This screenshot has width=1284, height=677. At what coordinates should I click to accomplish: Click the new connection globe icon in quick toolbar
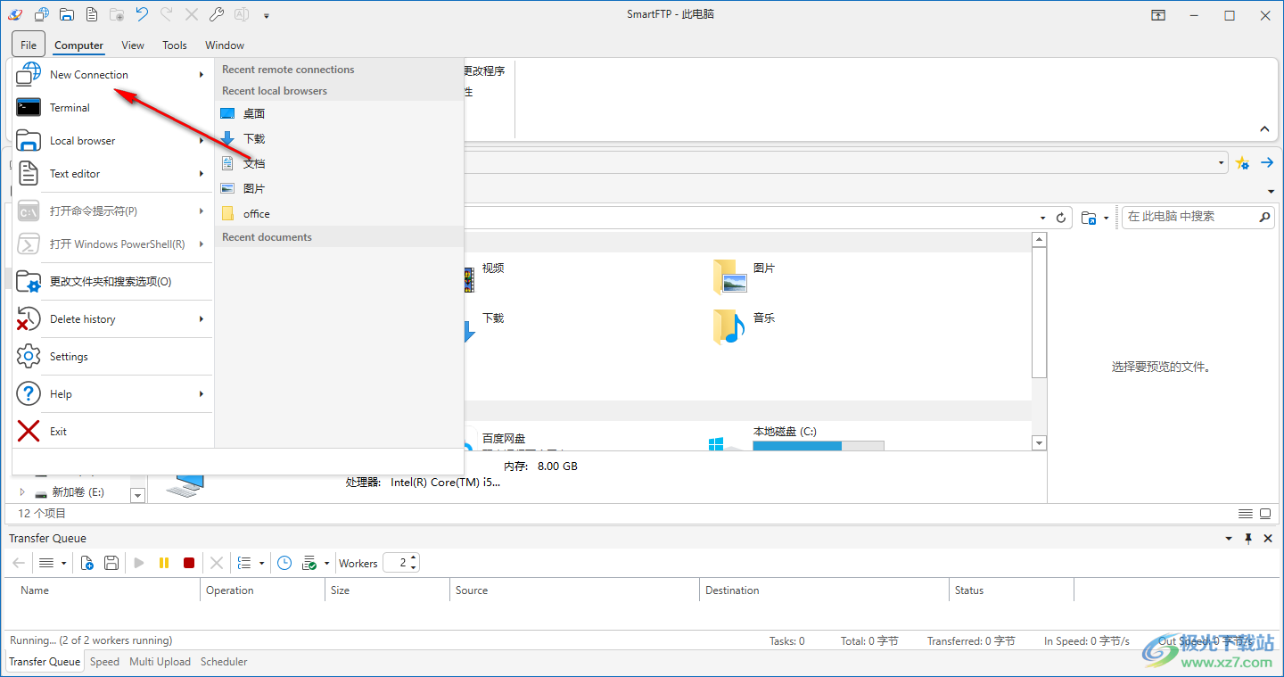[41, 14]
